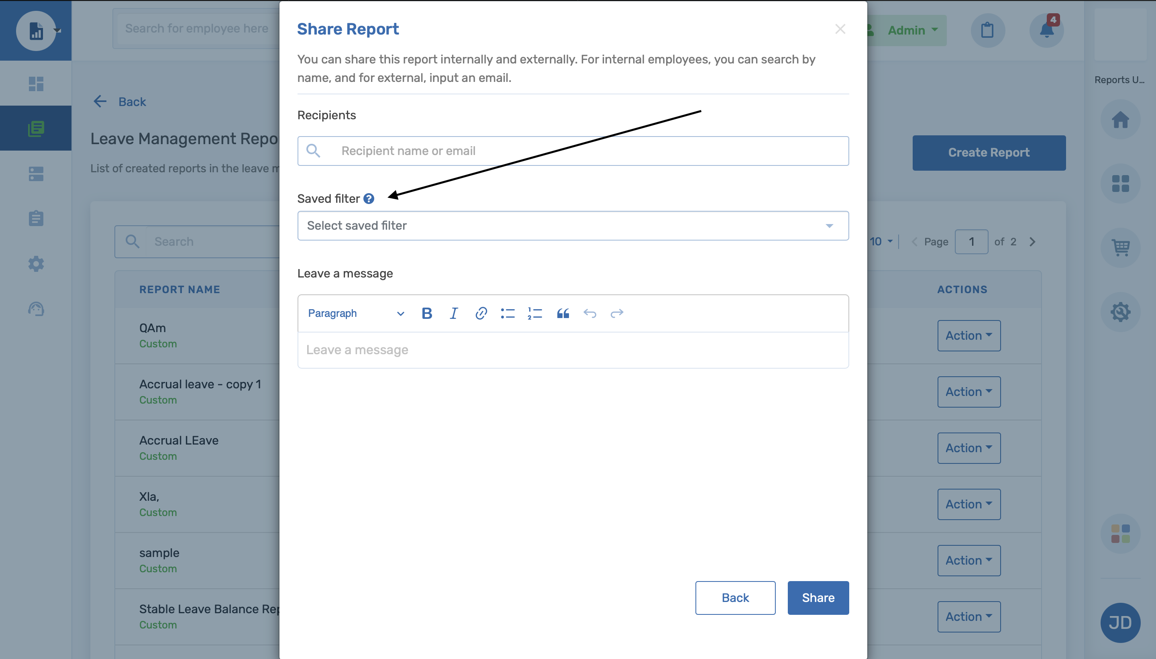1156x659 pixels.
Task: Redo edit in message editor
Action: [x=617, y=313]
